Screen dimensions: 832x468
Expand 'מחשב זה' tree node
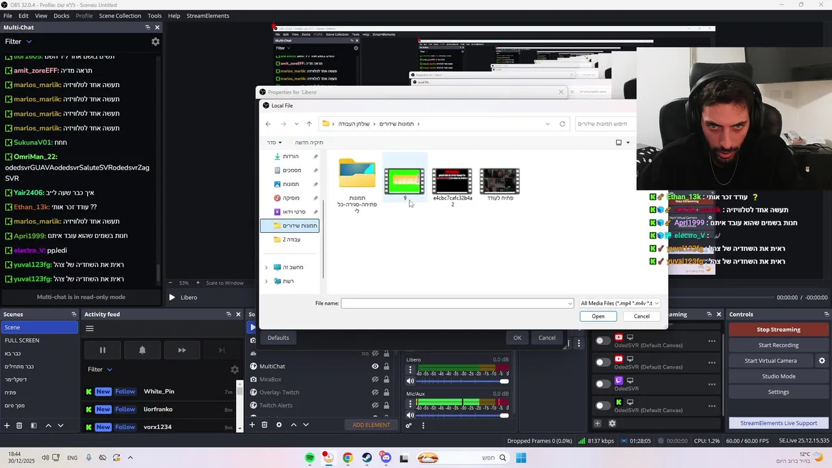click(x=266, y=267)
